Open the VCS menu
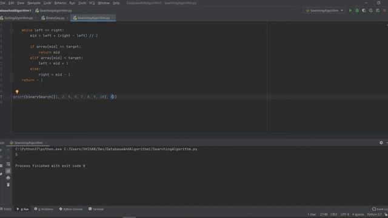Viewport: 388px width, 218px height. 92,3
